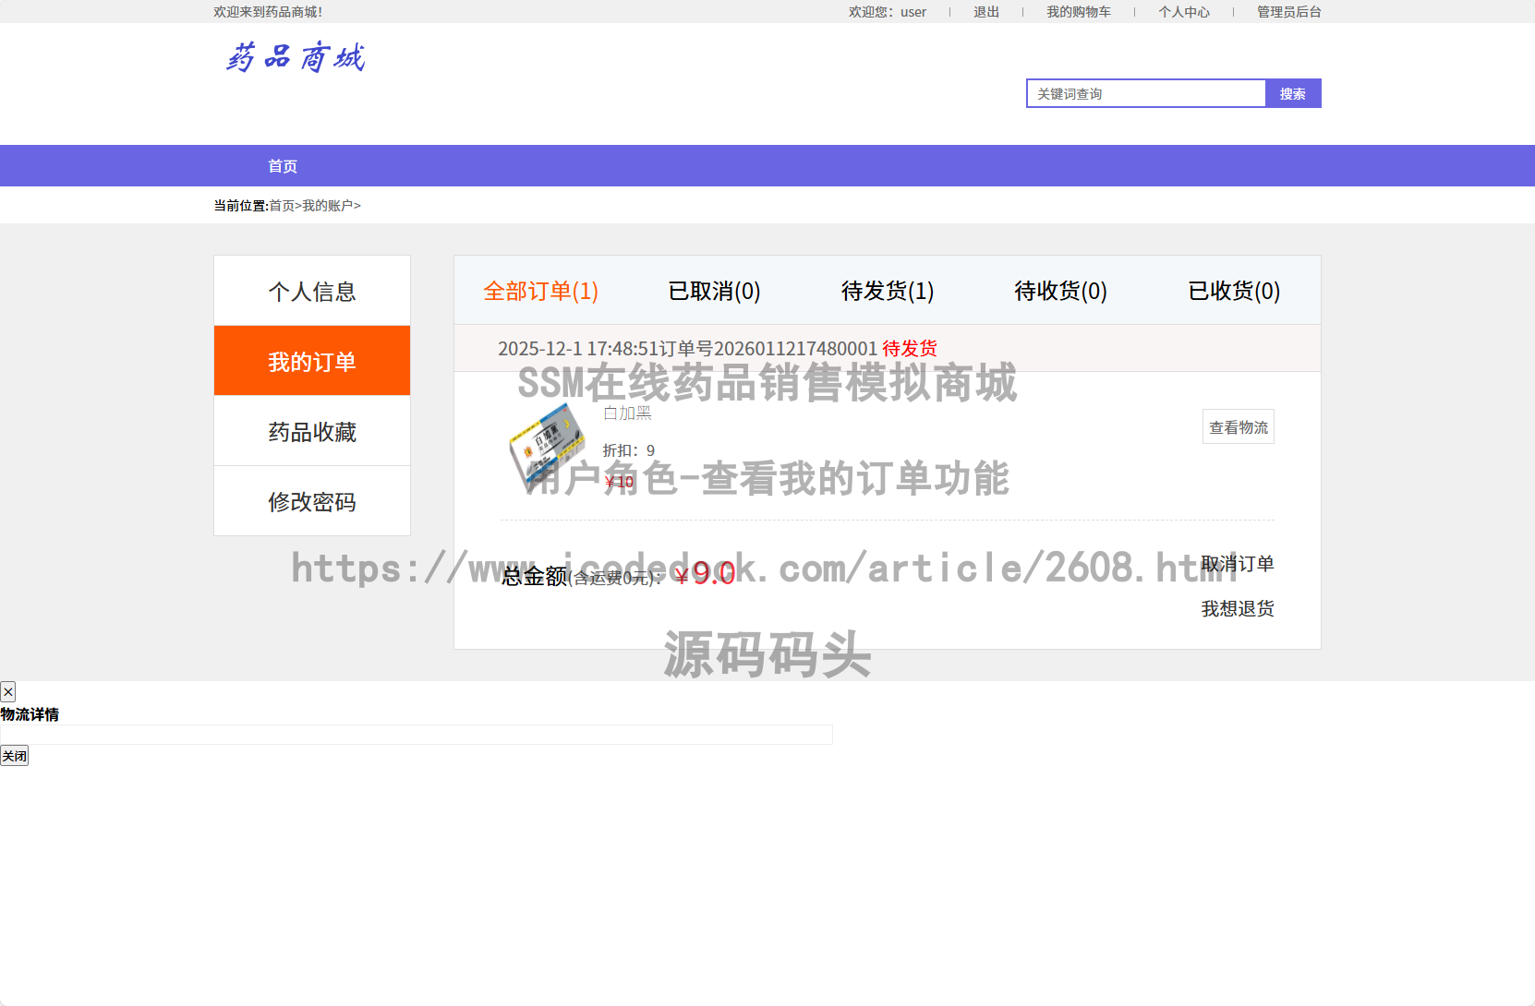This screenshot has width=1535, height=1006.
Task: Click 取消订单 to cancel the order
Action: click(1237, 563)
